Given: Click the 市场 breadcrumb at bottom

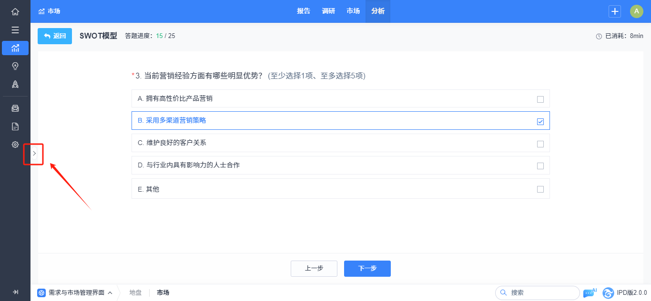Looking at the screenshot, I should 163,293.
